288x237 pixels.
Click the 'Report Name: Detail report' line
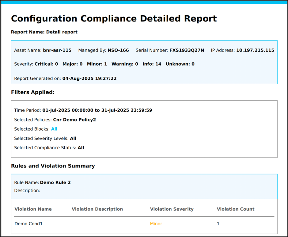[x=44, y=32]
